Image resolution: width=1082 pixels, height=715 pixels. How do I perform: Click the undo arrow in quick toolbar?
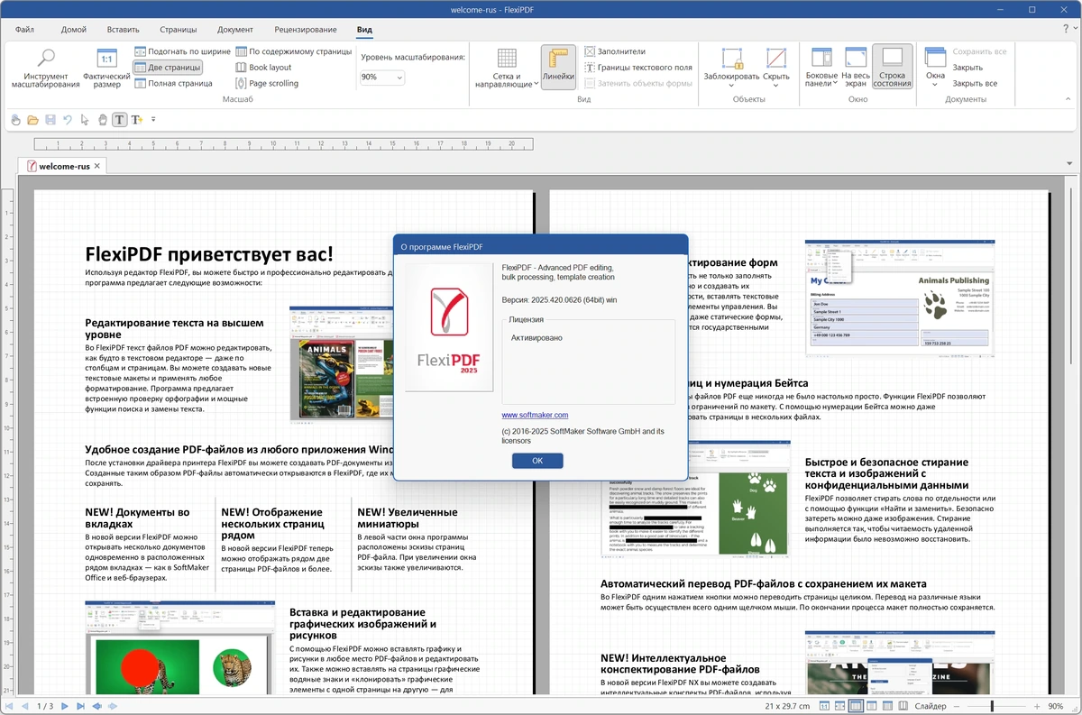pos(67,120)
